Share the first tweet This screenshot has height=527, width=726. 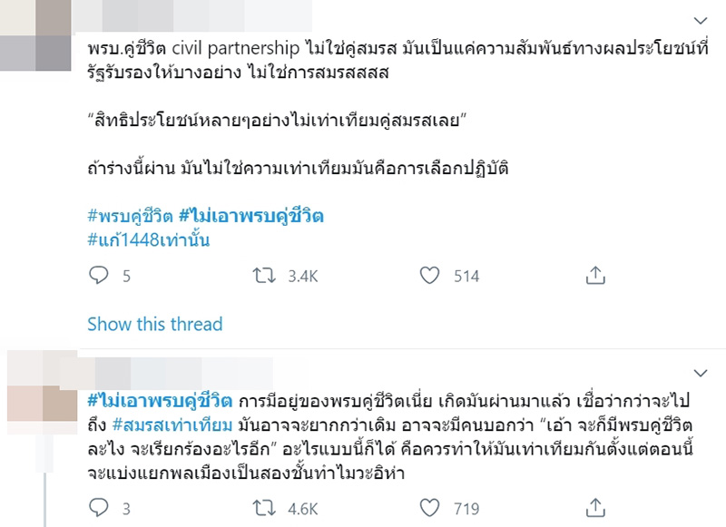(595, 275)
